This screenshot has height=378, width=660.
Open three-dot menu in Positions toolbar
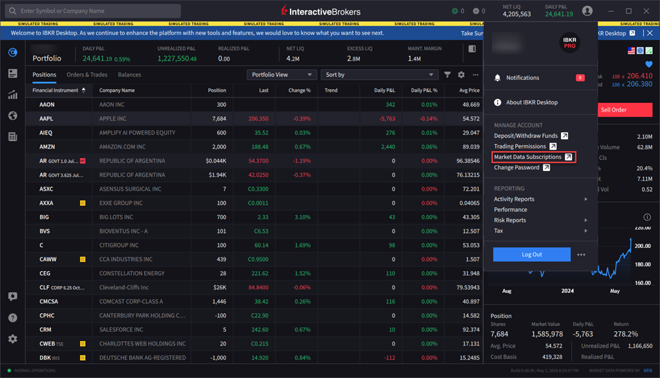click(x=475, y=75)
